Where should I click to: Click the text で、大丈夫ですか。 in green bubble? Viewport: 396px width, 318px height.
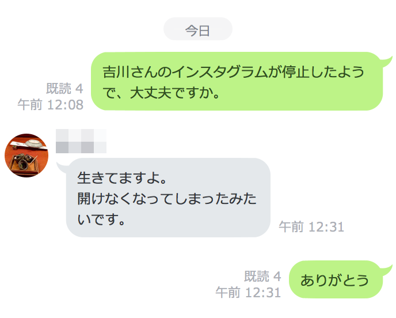[161, 93]
